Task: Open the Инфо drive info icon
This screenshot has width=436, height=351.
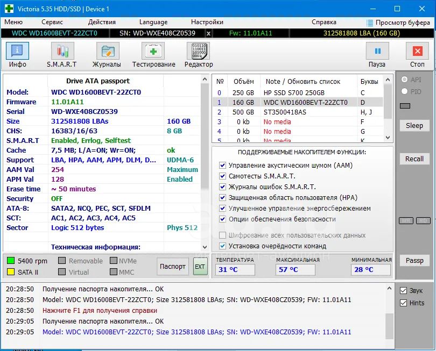Action: pos(17,51)
